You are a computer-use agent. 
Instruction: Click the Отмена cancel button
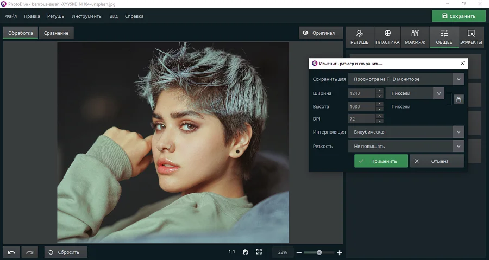point(437,161)
